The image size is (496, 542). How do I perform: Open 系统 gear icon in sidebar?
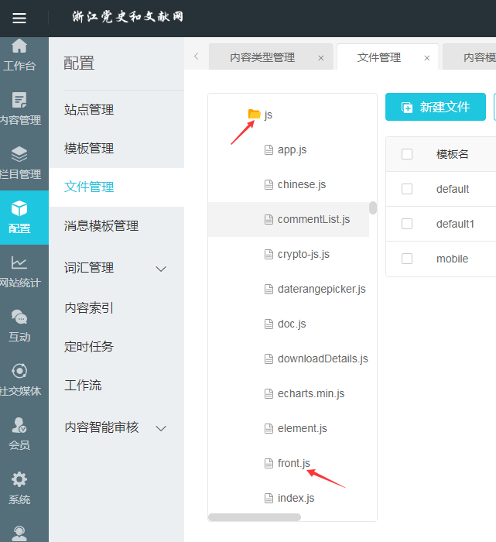19,479
